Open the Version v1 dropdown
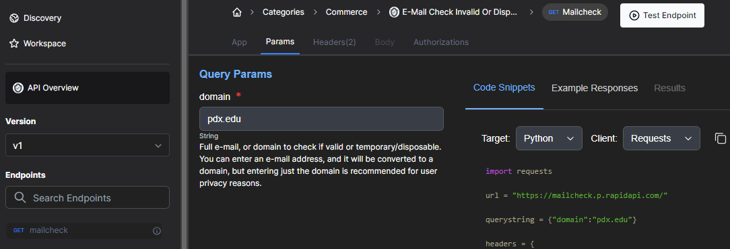 click(x=88, y=146)
